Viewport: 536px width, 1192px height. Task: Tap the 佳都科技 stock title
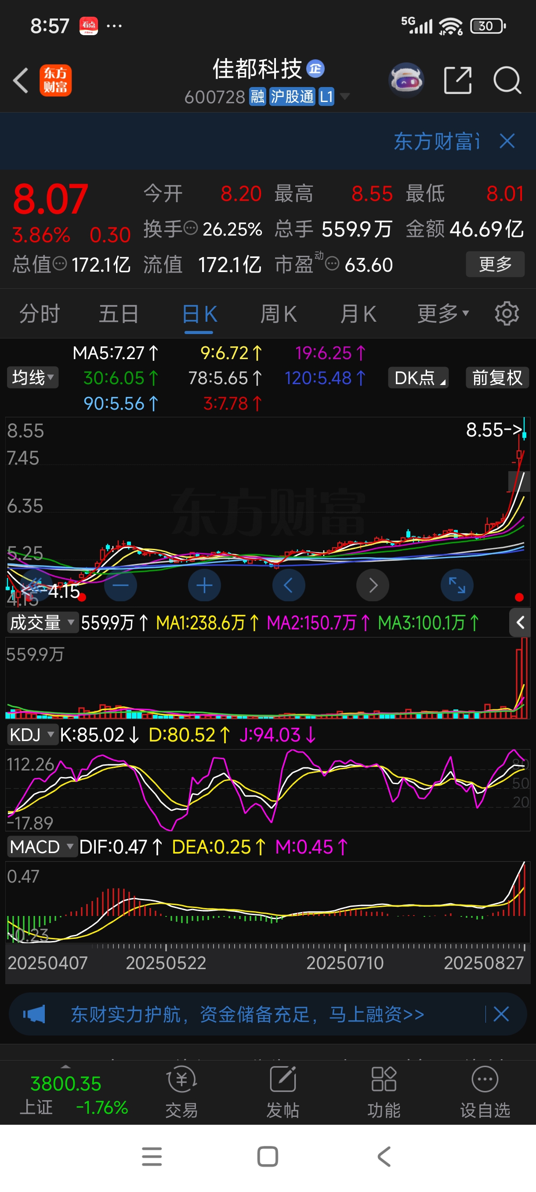[257, 69]
